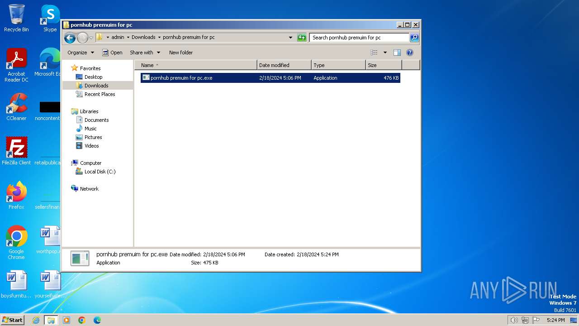This screenshot has height=326, width=579.
Task: Select the FileZilla Client desktop icon
Action: tap(16, 151)
